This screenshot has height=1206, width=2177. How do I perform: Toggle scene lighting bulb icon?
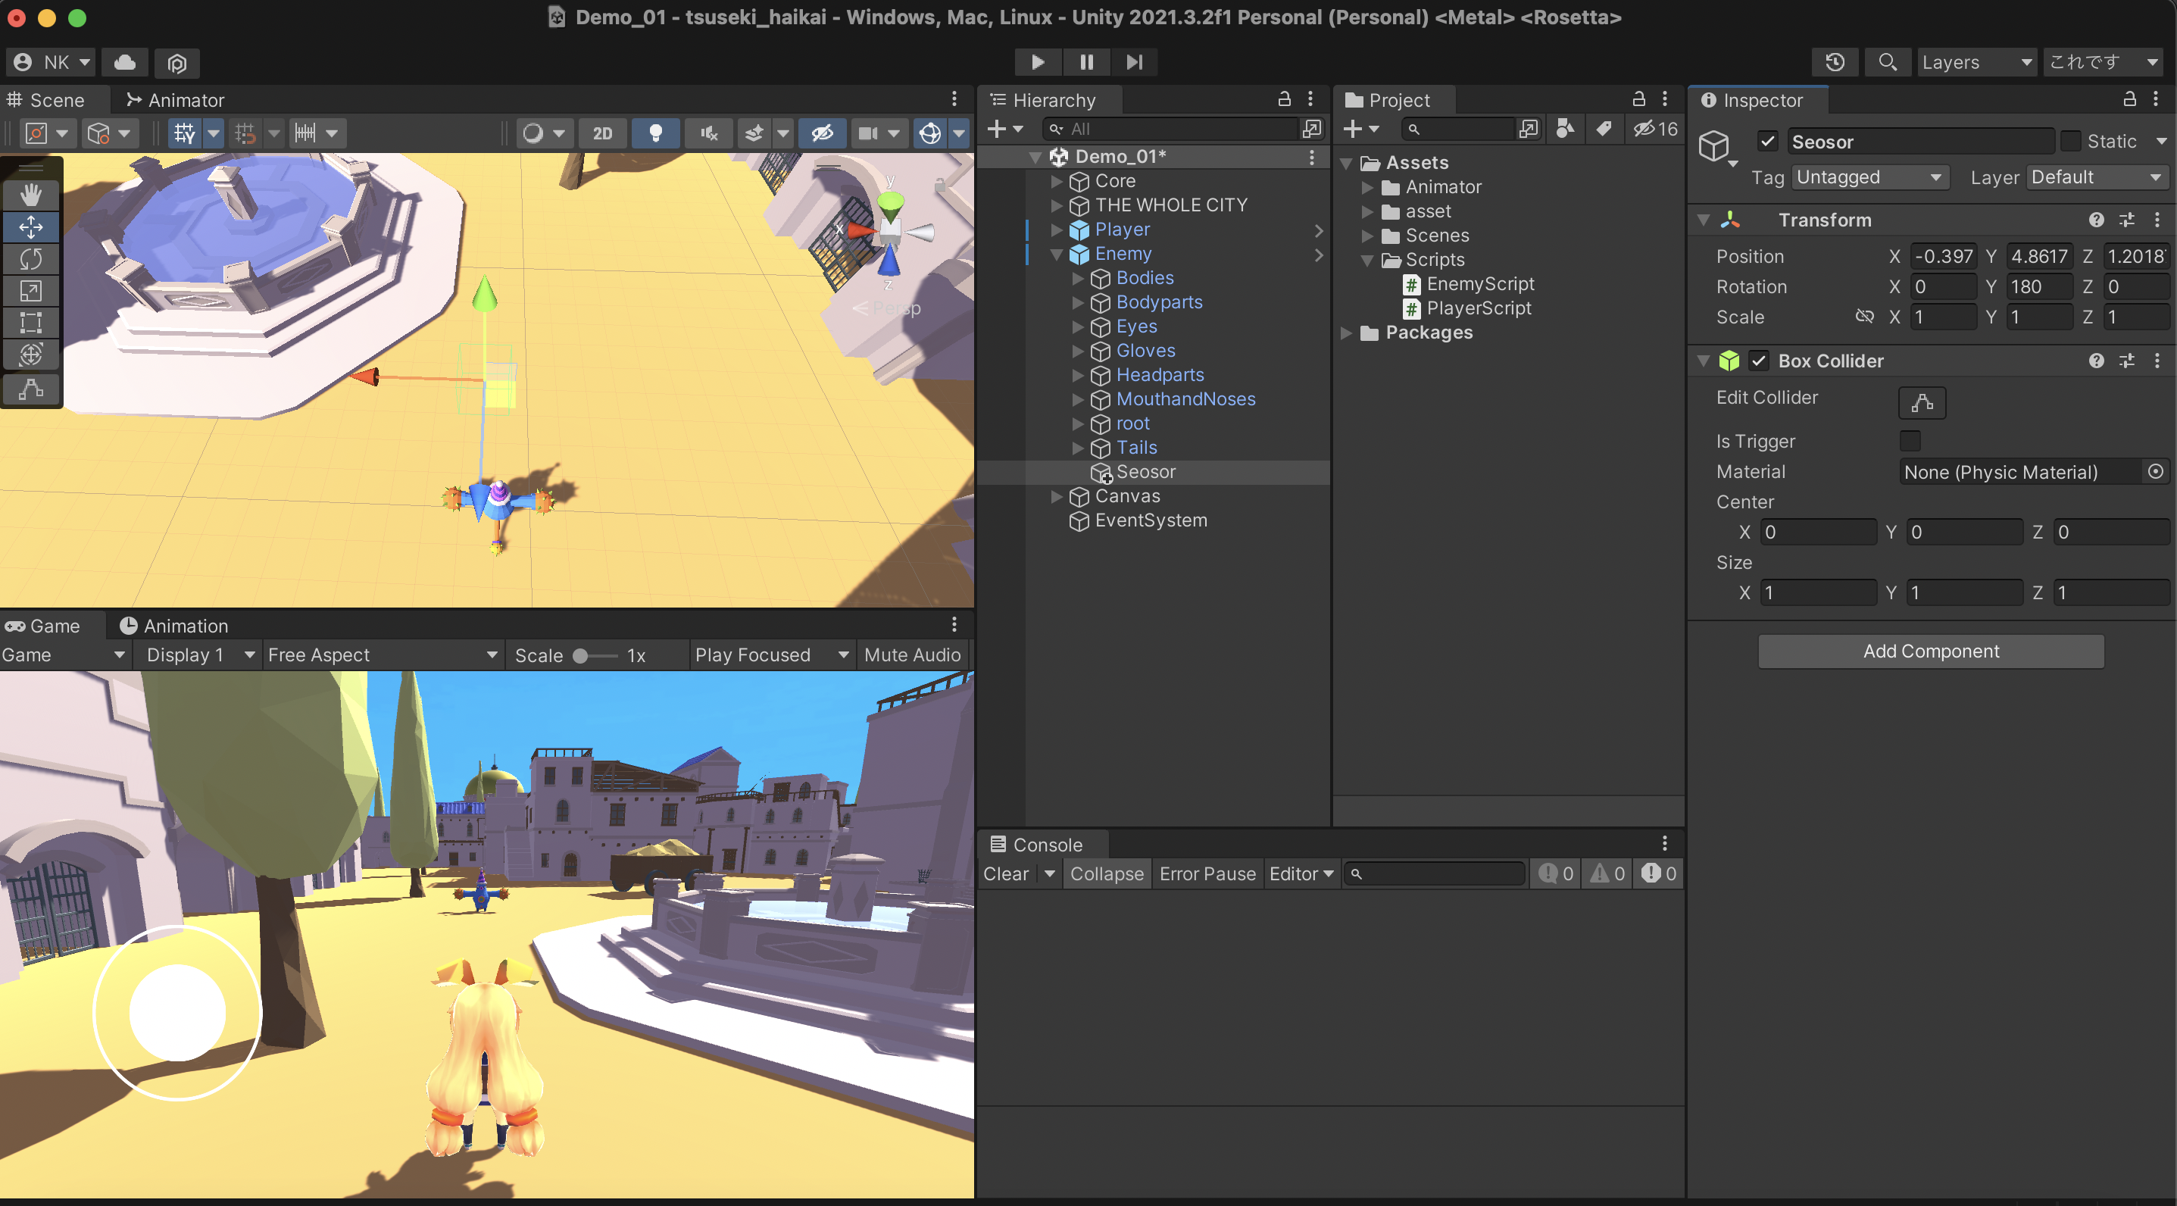(x=655, y=133)
